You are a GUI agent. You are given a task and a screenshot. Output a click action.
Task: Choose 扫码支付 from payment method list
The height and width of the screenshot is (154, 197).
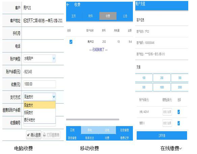pos(39,112)
